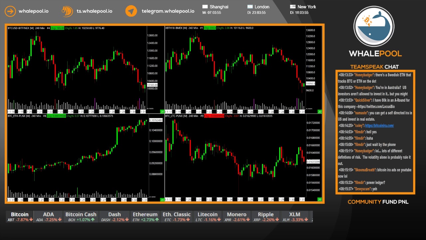Select the Litecoin LTC ticker tile
The height and width of the screenshot is (240, 426).
pos(207,217)
